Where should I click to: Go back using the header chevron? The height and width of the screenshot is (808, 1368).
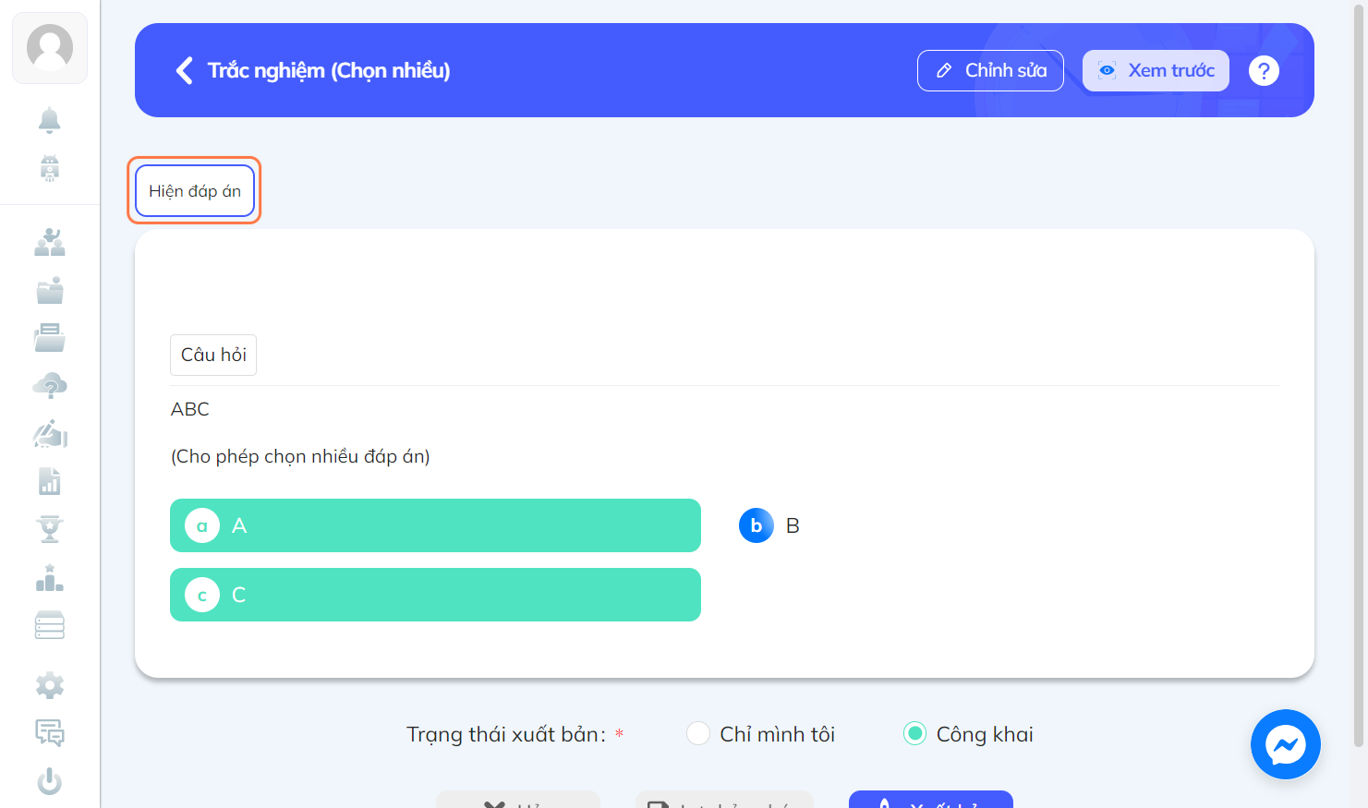click(185, 70)
